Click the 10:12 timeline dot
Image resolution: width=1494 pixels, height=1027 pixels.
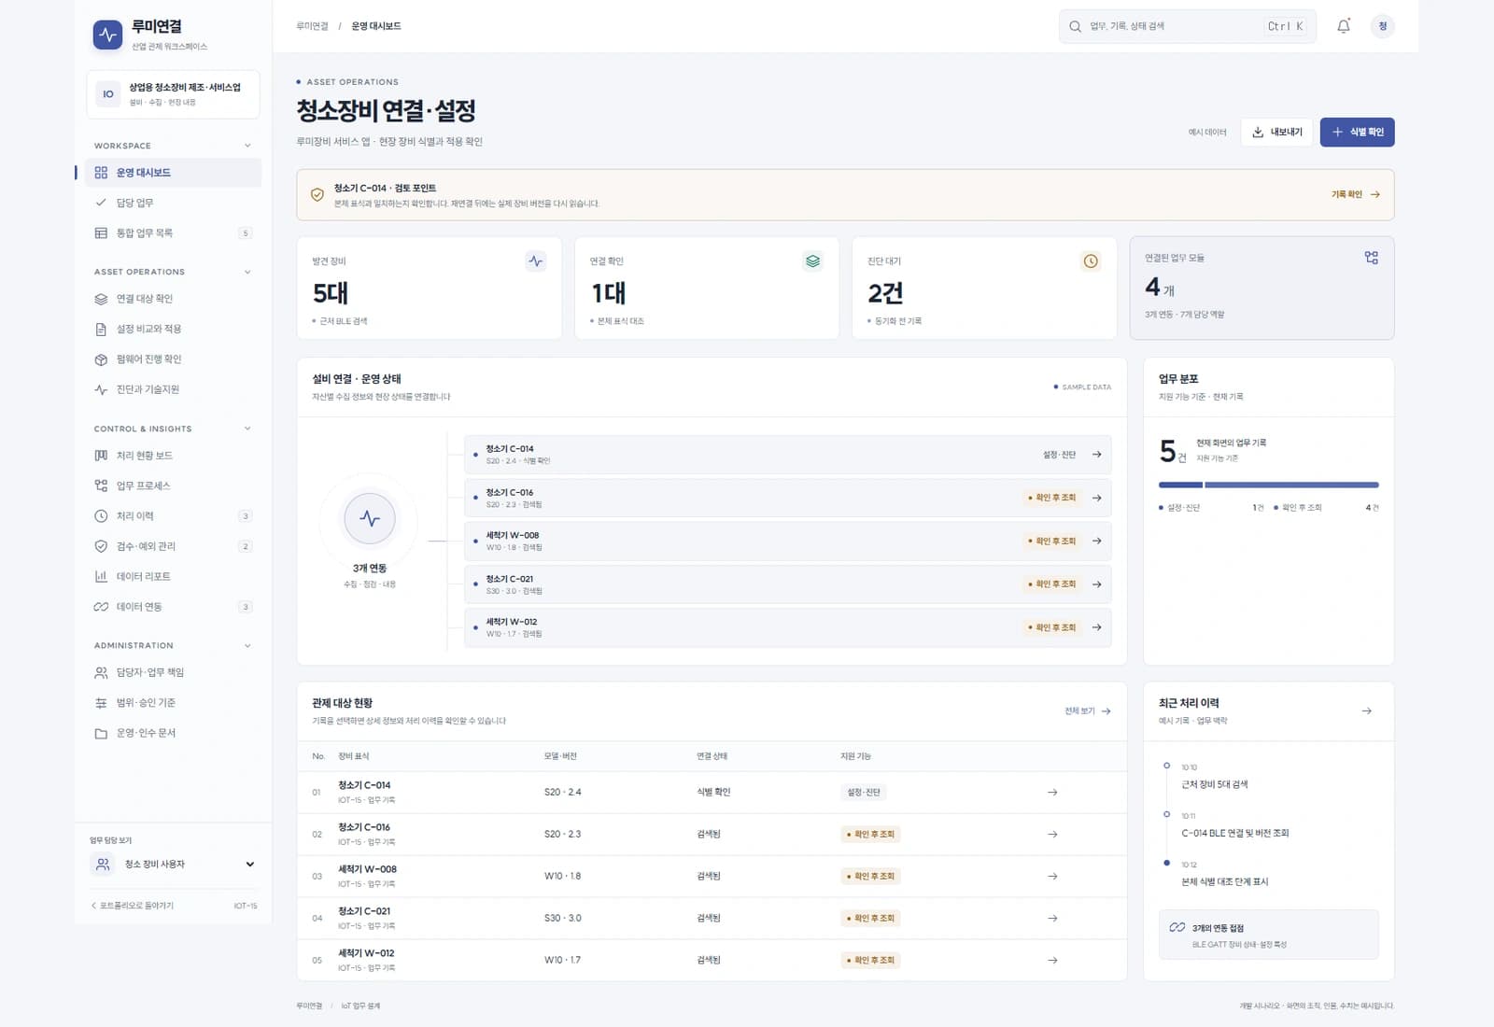click(x=1166, y=863)
